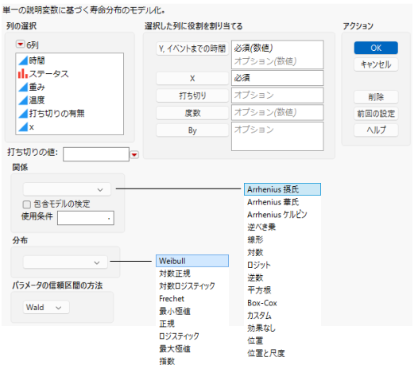
Task: Click the Y role box showing 必須(数値)
Action: click(277, 55)
